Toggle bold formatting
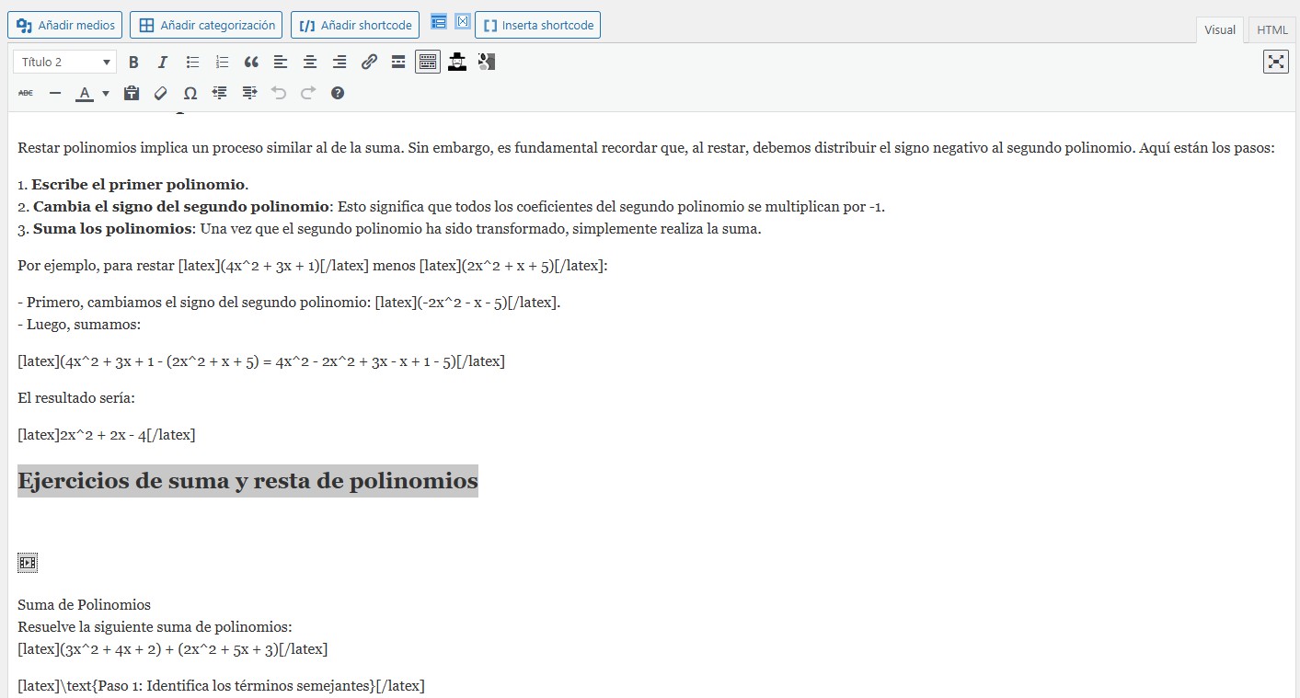The width and height of the screenshot is (1300, 698). tap(133, 63)
